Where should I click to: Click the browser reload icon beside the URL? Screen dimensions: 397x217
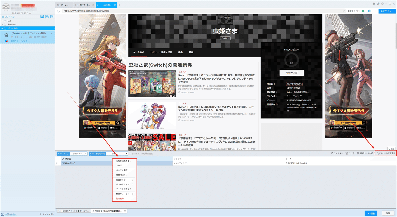(58, 11)
